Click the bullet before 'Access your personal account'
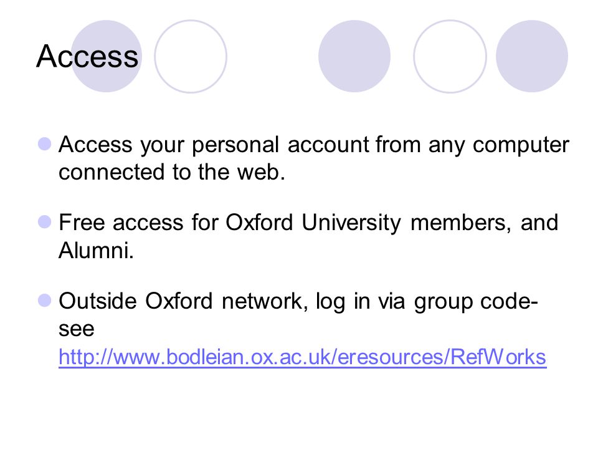 tap(45, 144)
